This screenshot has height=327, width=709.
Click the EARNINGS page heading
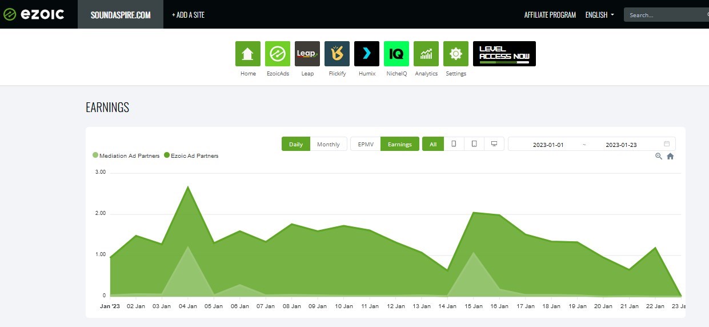(x=107, y=107)
